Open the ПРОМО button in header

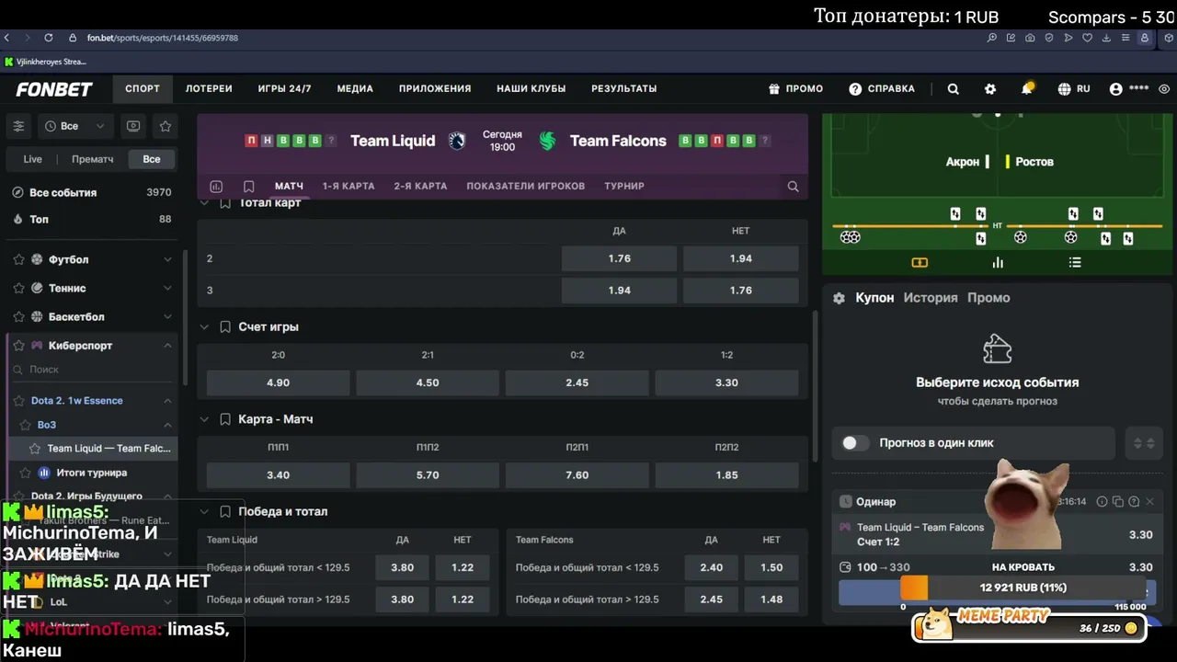[796, 89]
